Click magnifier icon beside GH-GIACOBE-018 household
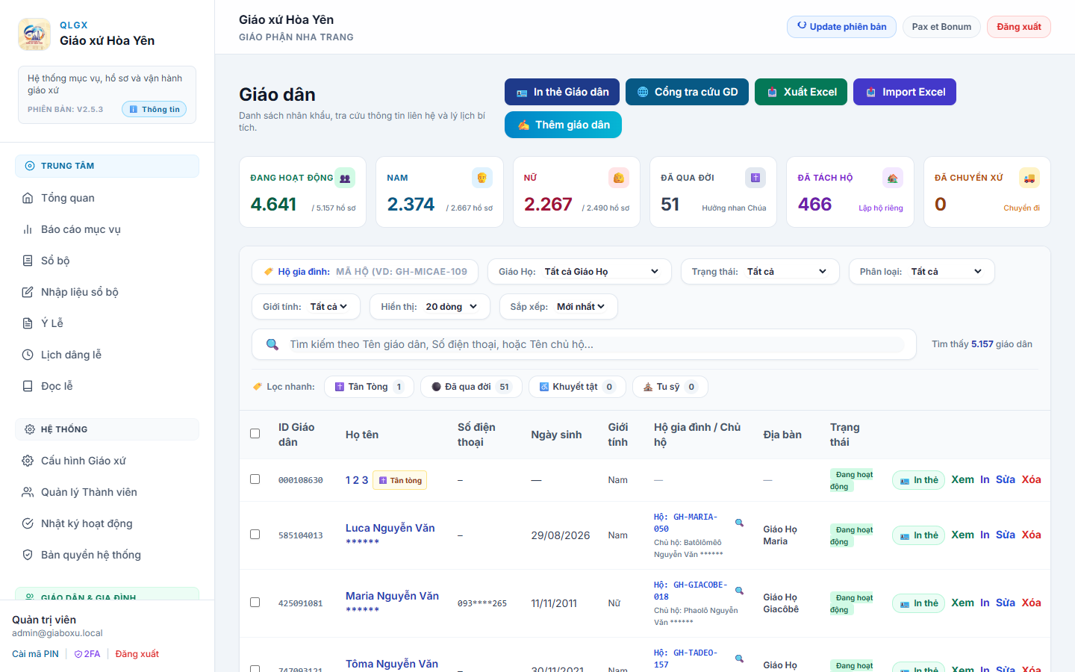Image resolution: width=1075 pixels, height=672 pixels. tap(739, 591)
